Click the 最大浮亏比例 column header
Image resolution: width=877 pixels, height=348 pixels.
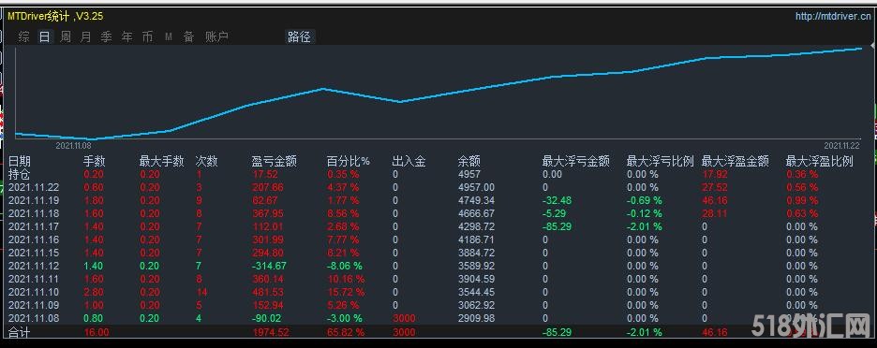(x=660, y=162)
